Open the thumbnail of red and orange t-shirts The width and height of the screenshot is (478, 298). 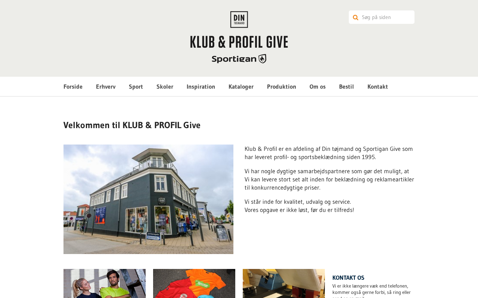pyautogui.click(x=194, y=283)
